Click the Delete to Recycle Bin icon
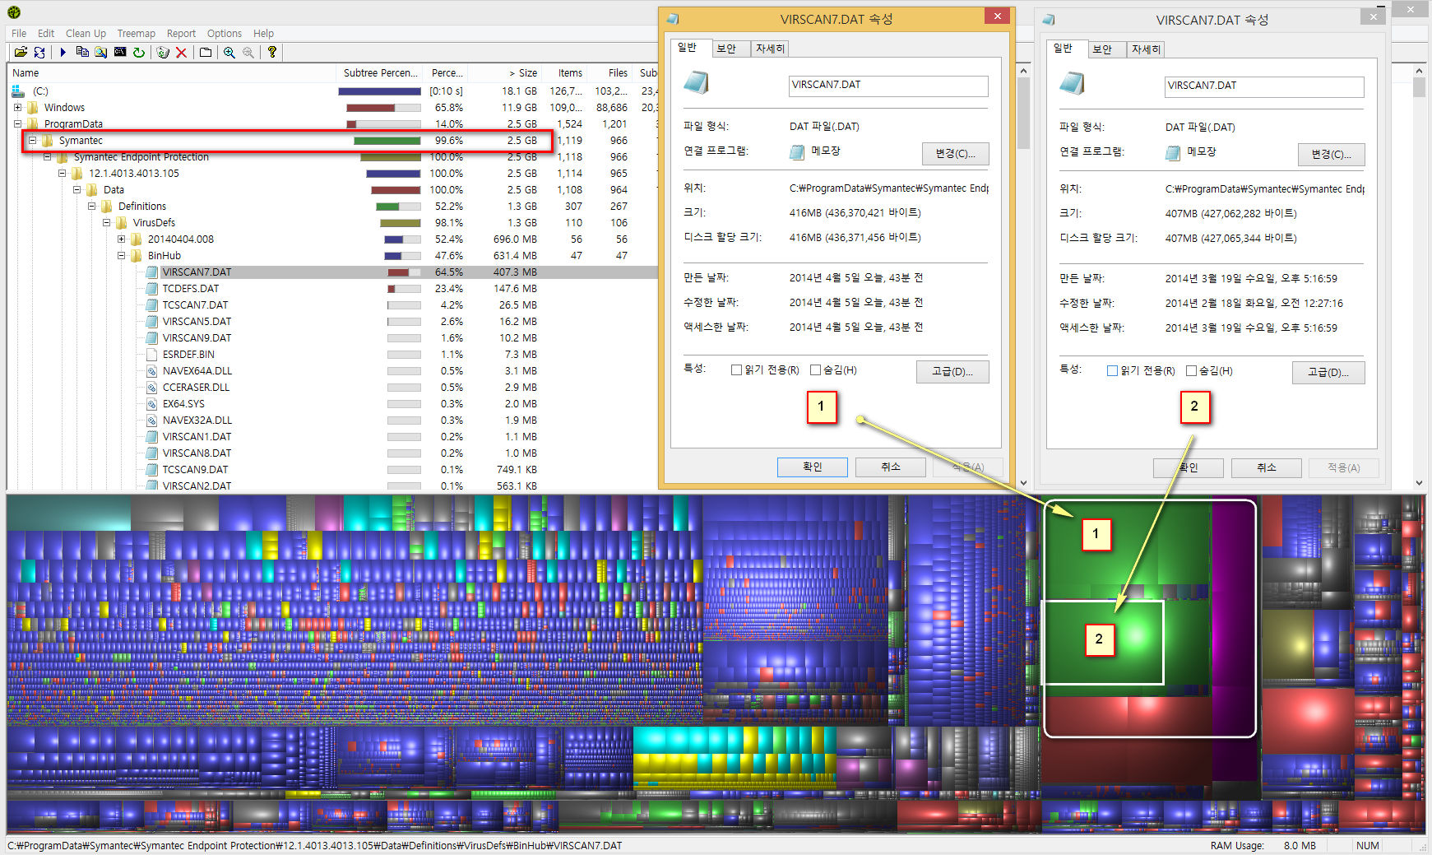 163,52
